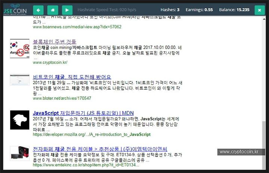Open the 블록체인 주변 것들 result link
269x173 pixels.
pyautogui.click(x=55, y=41)
